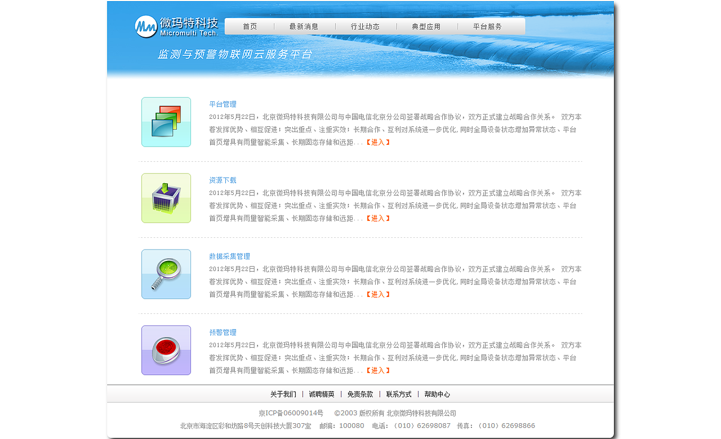This screenshot has width=721, height=439.
Task: Click 进入 link under 资源下载
Action: point(378,219)
